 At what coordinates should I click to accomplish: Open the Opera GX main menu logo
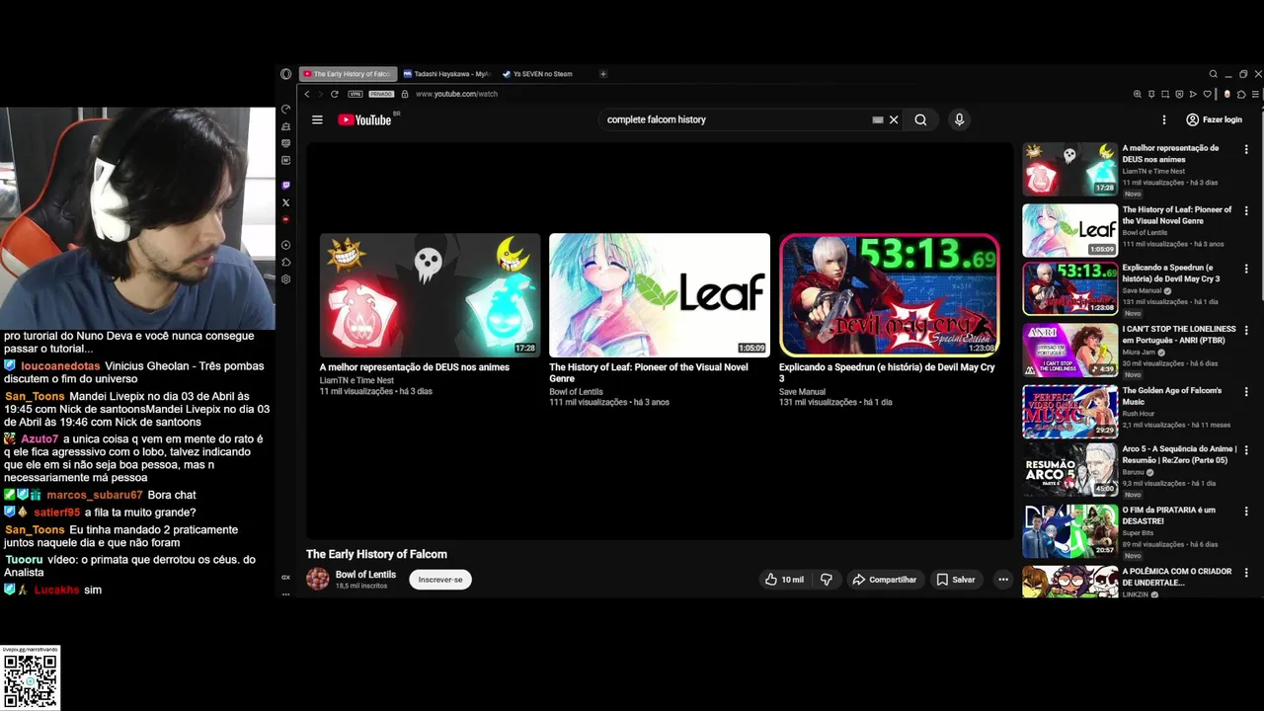pos(286,74)
